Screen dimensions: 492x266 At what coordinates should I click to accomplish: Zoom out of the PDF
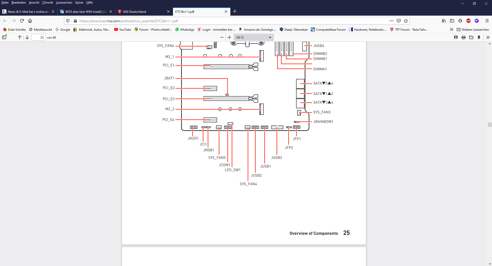coord(222,37)
